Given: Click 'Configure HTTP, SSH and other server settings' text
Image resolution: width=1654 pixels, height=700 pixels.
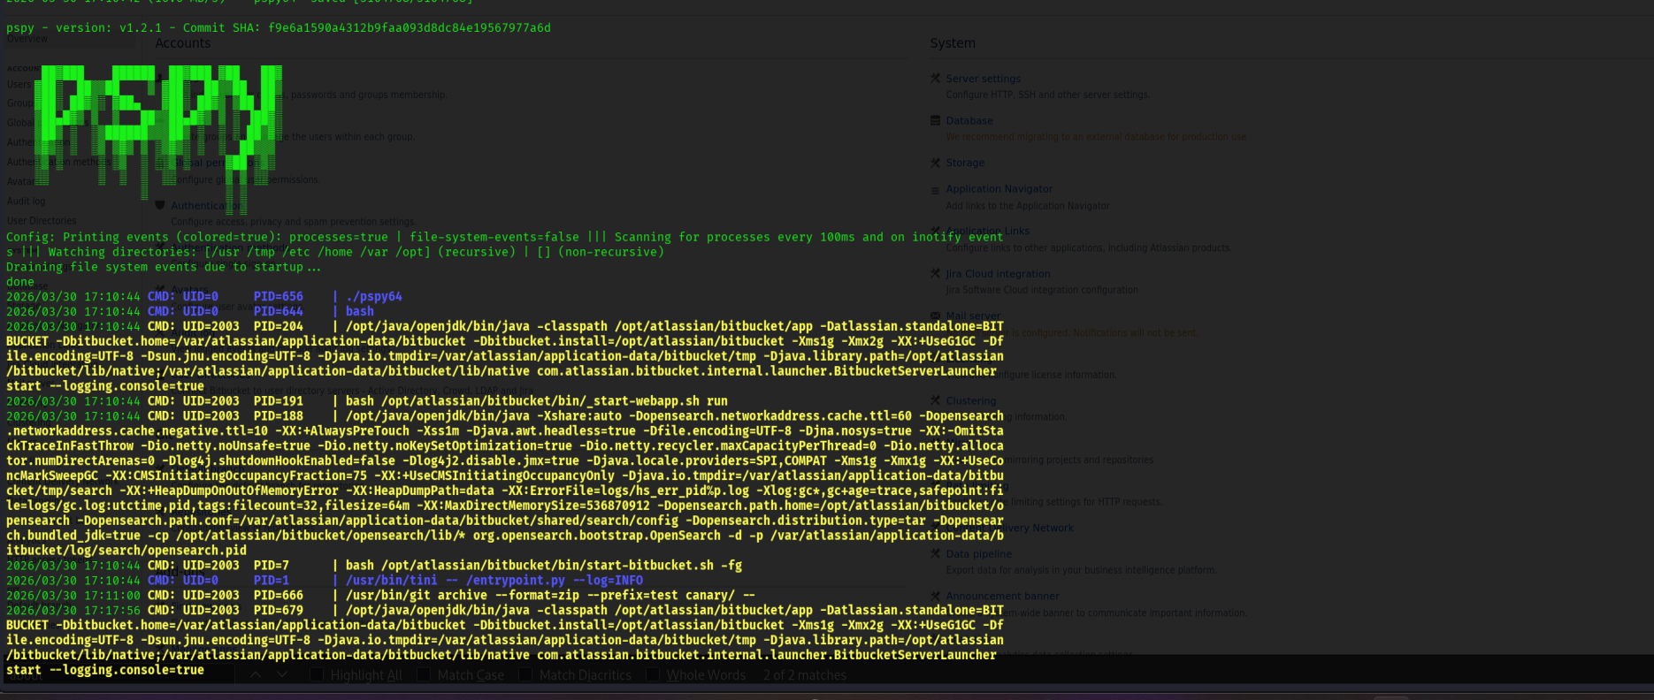Looking at the screenshot, I should [1048, 95].
